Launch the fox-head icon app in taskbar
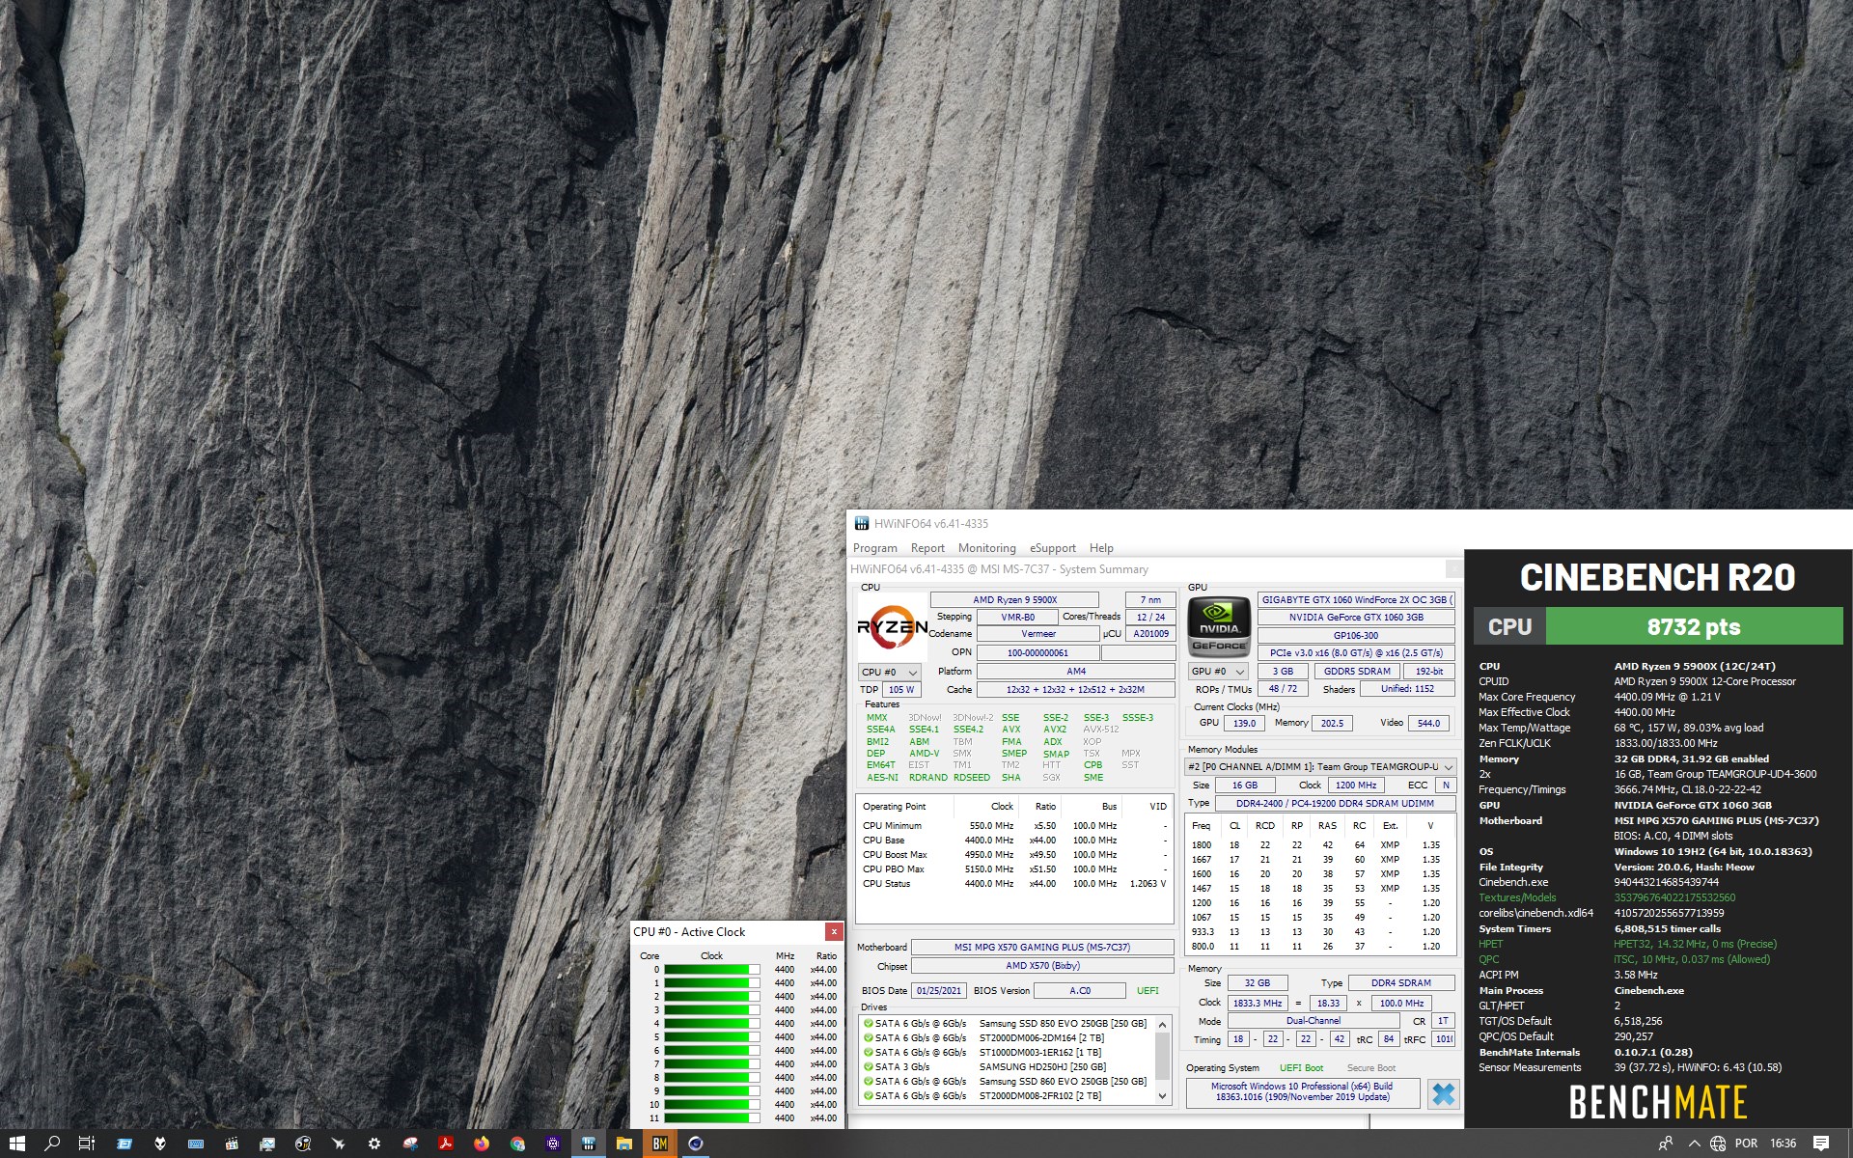The image size is (1853, 1158). 160,1144
